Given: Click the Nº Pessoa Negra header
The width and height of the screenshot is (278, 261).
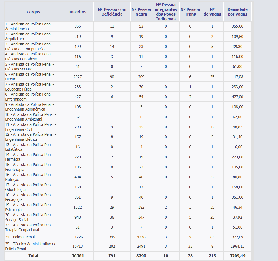Looking at the screenshot, I should tap(141, 12).
